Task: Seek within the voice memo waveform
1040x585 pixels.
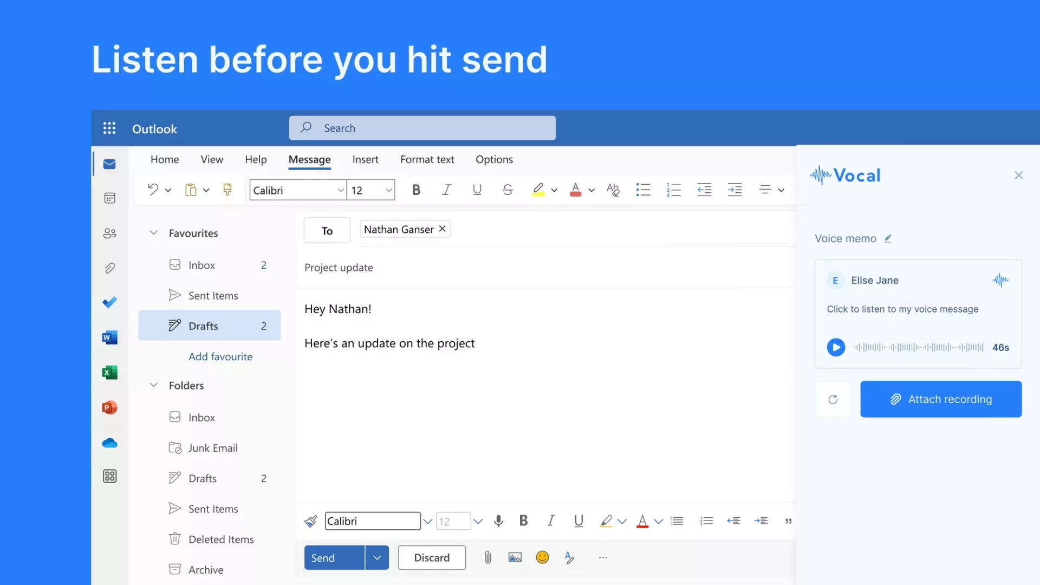Action: click(x=918, y=347)
